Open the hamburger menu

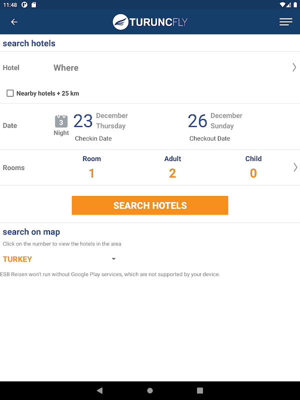[x=286, y=22]
